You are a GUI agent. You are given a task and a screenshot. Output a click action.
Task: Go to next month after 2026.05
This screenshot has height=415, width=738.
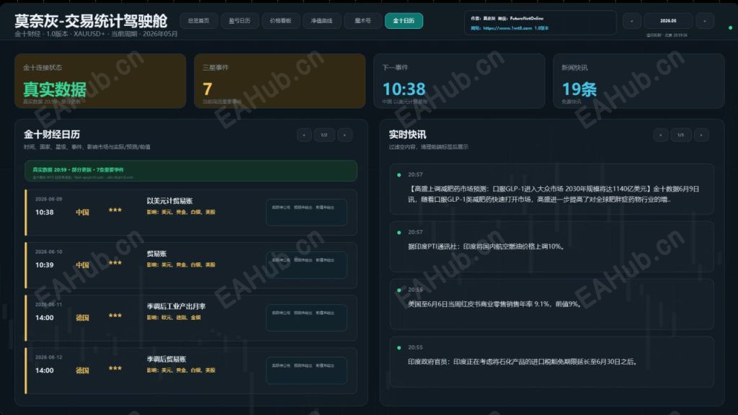705,21
